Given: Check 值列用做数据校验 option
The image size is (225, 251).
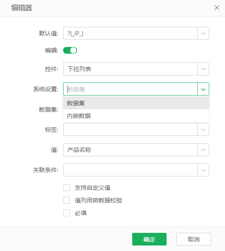Looking at the screenshot, I should pyautogui.click(x=66, y=200).
